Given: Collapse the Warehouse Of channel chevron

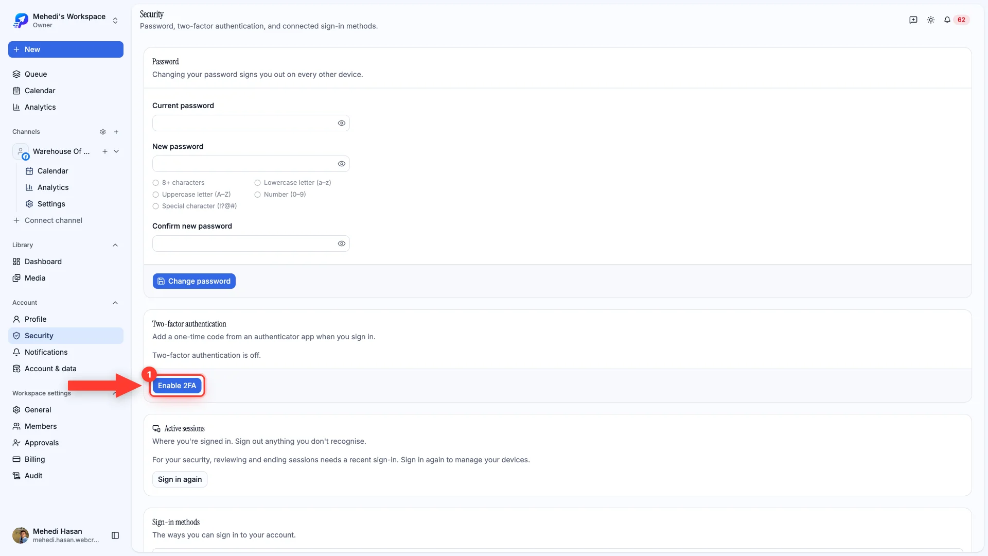Looking at the screenshot, I should (x=116, y=151).
